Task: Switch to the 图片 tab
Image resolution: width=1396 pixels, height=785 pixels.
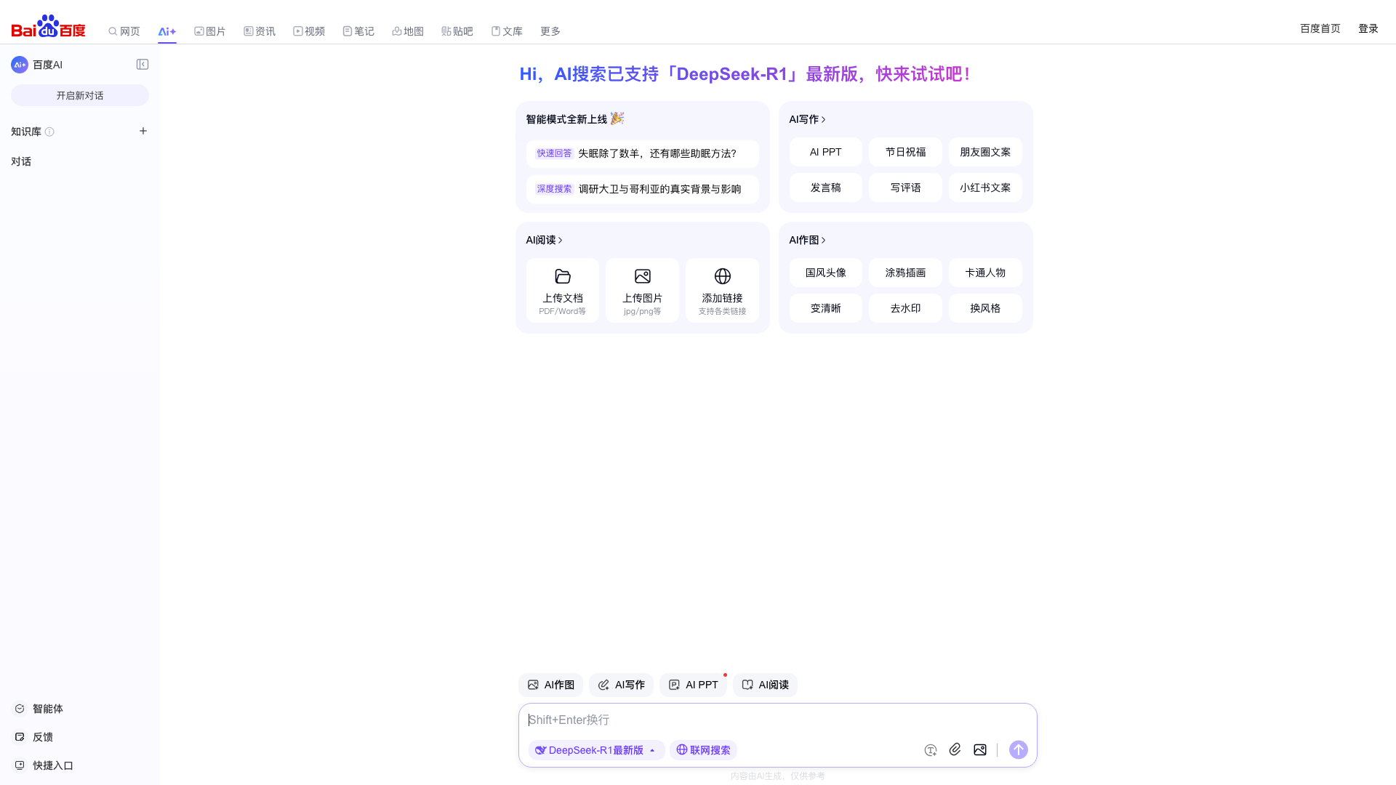Action: coord(210,31)
